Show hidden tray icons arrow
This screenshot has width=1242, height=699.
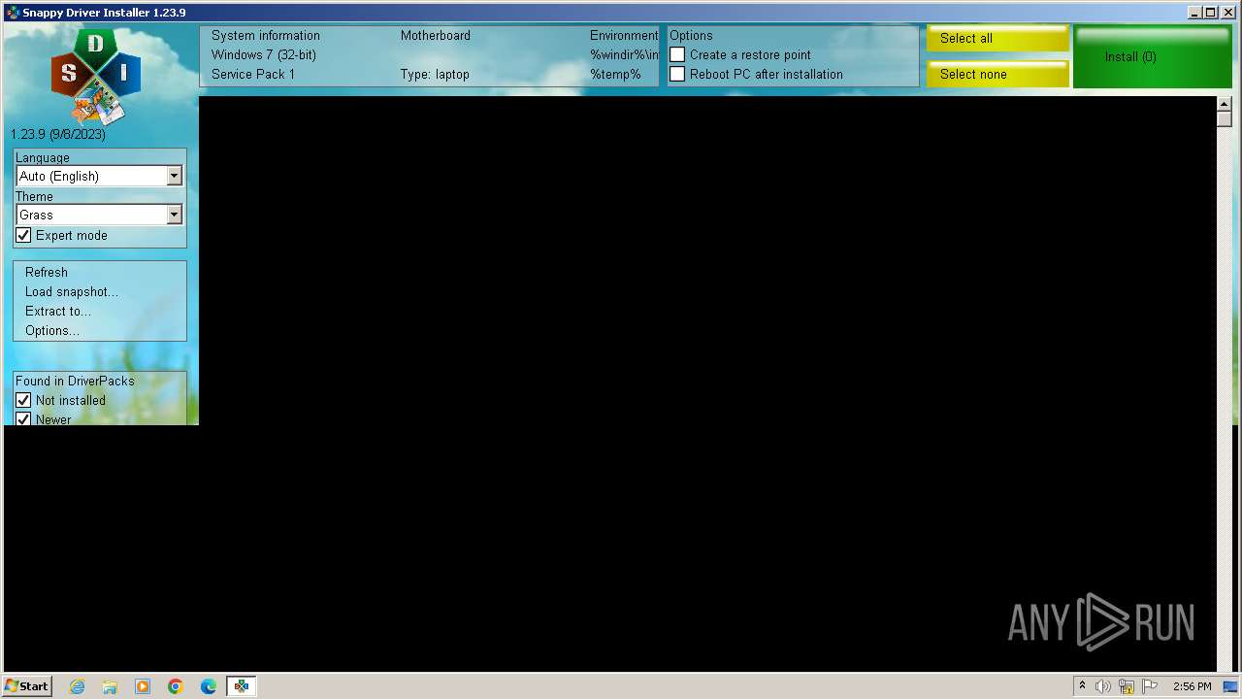coord(1082,686)
